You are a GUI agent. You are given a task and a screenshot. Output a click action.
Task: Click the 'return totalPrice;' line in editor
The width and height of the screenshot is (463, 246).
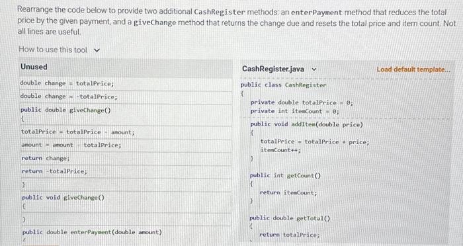(290, 235)
